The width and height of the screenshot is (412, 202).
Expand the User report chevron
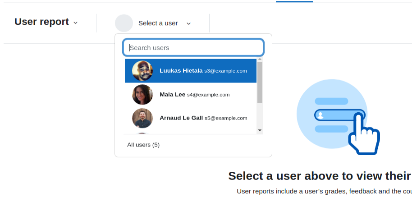tap(75, 23)
